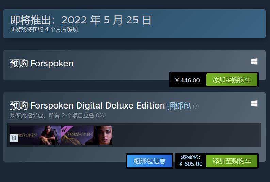Click the 您的价格 label
Screen dimensions: 270x182
(x=190, y=157)
